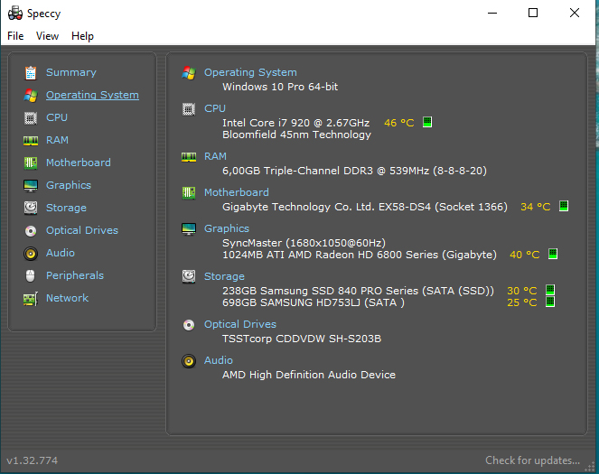Open the View menu
599x474 pixels.
pyautogui.click(x=47, y=36)
